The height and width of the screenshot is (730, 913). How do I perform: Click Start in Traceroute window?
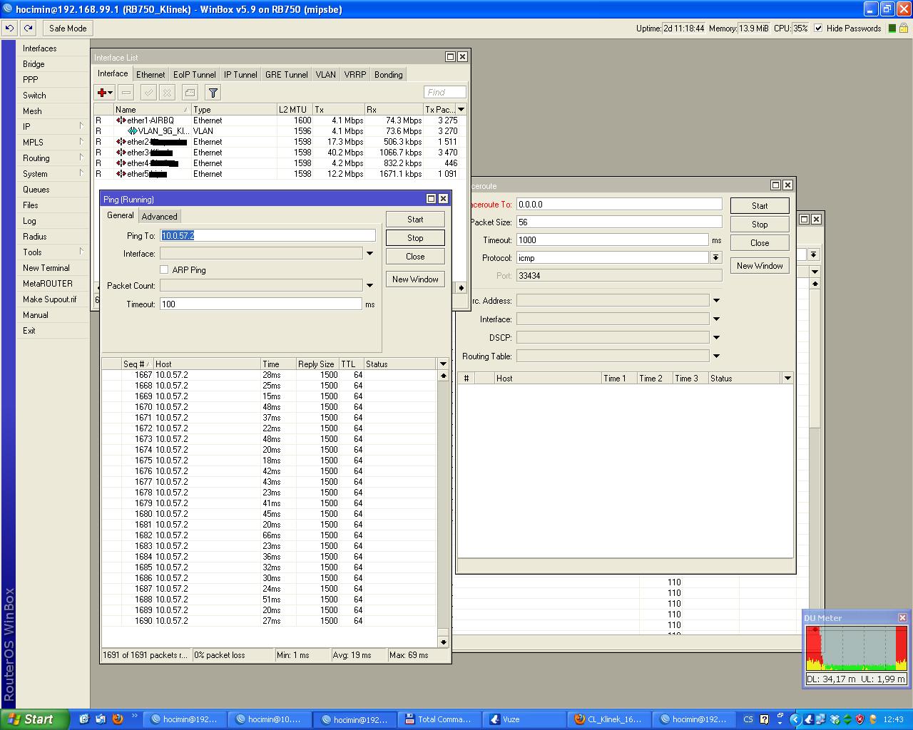click(x=760, y=206)
